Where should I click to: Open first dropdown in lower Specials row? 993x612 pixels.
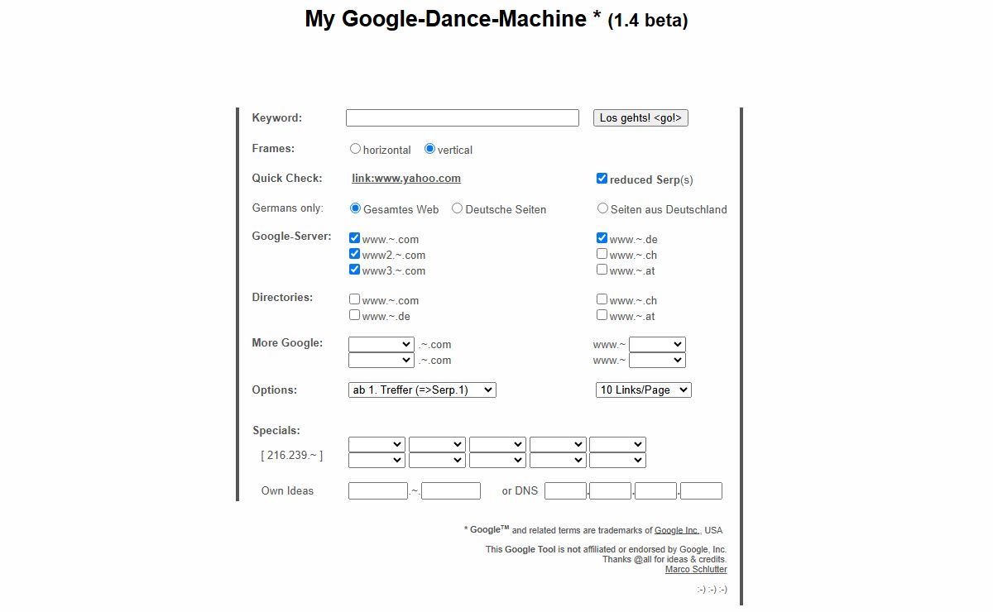pyautogui.click(x=377, y=460)
